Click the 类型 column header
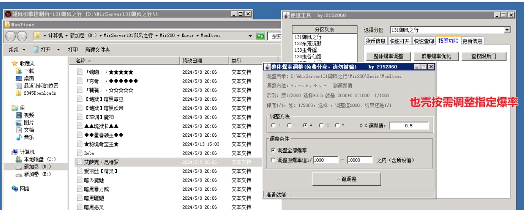Screen dimensions: 524x210 coord(253,61)
